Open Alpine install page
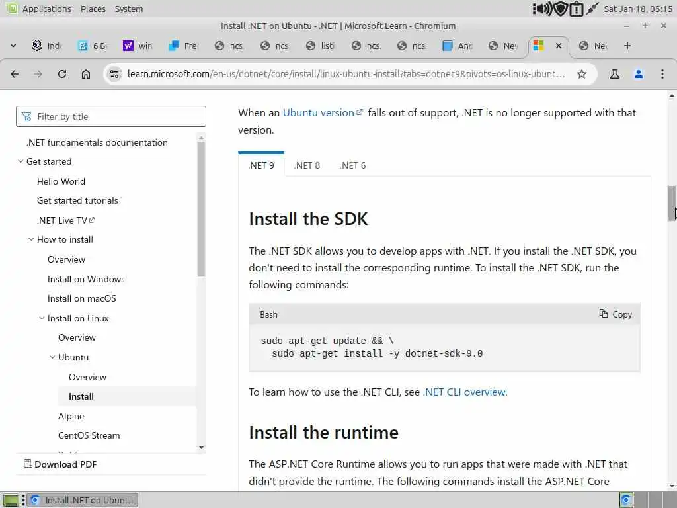 pyautogui.click(x=71, y=416)
